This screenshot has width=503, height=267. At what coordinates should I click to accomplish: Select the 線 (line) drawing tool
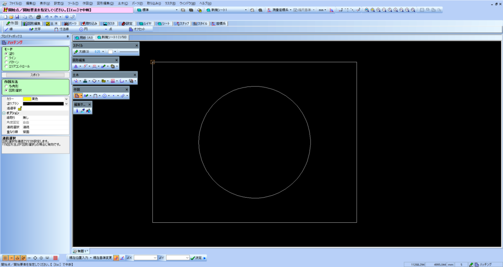click(9, 30)
